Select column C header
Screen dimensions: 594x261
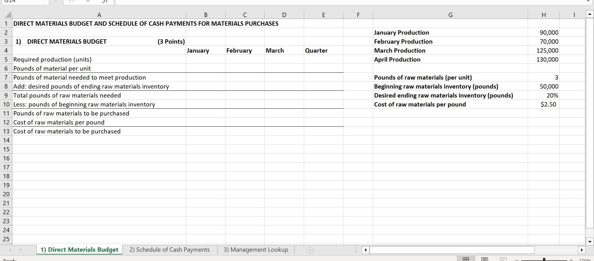(245, 15)
